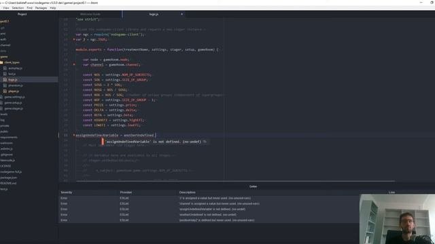Open the Help menu
The image size is (435, 244).
click(53, 8)
